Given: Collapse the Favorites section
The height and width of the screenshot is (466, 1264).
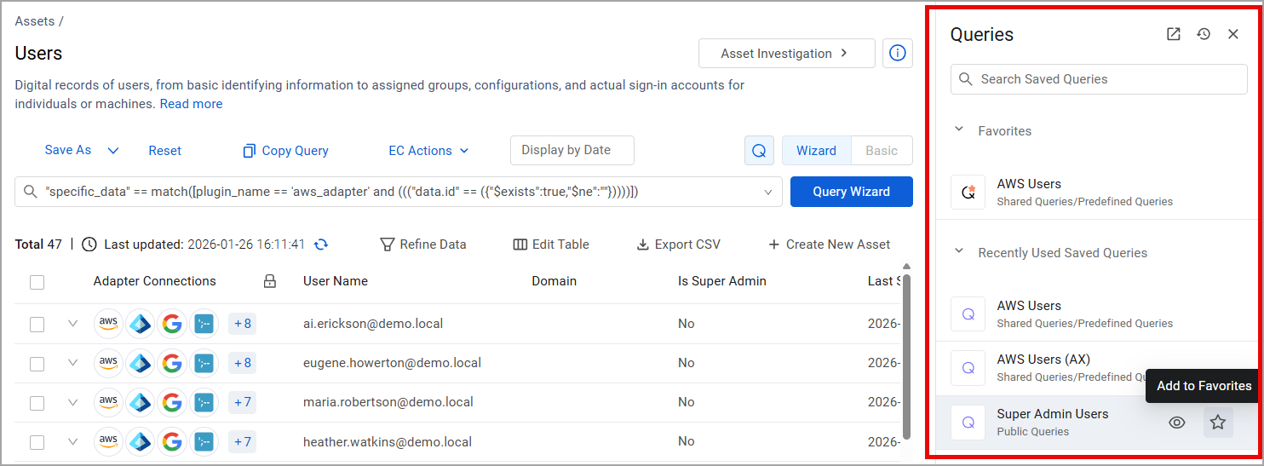Looking at the screenshot, I should coord(959,130).
